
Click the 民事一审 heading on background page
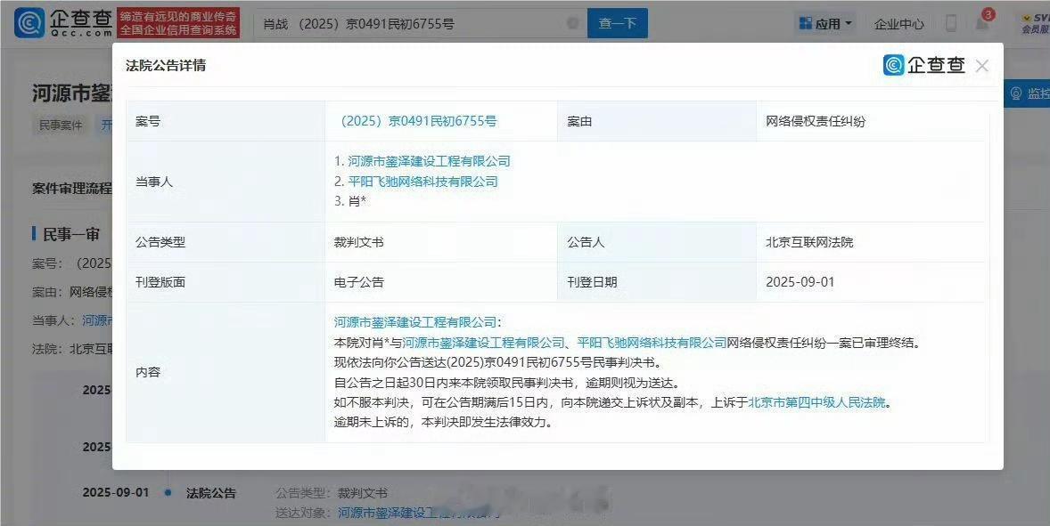(71, 234)
